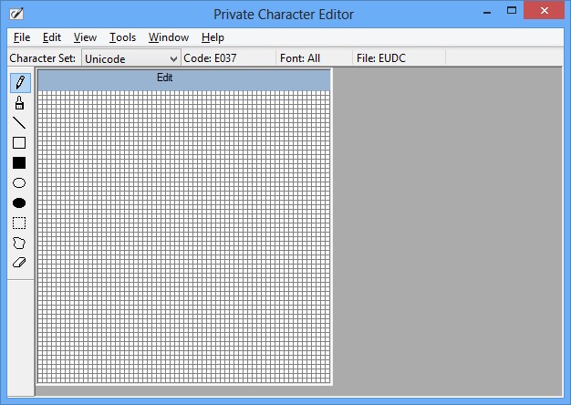Select the Brush tool
The image size is (571, 405).
point(19,103)
